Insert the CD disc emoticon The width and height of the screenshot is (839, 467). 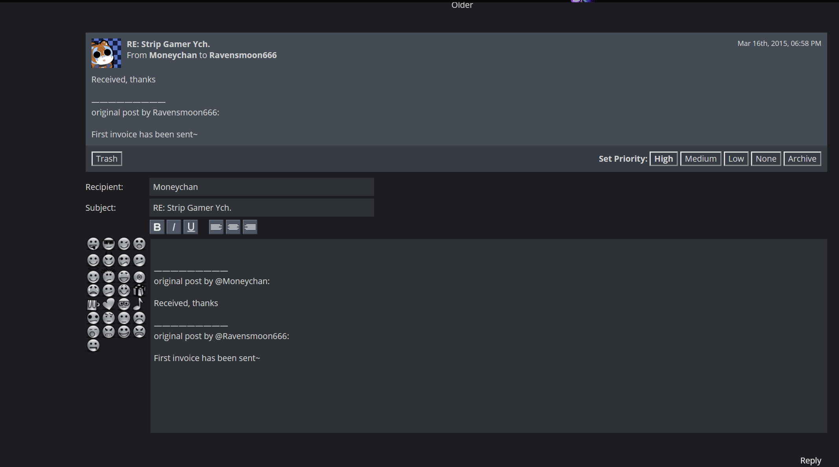tap(139, 277)
